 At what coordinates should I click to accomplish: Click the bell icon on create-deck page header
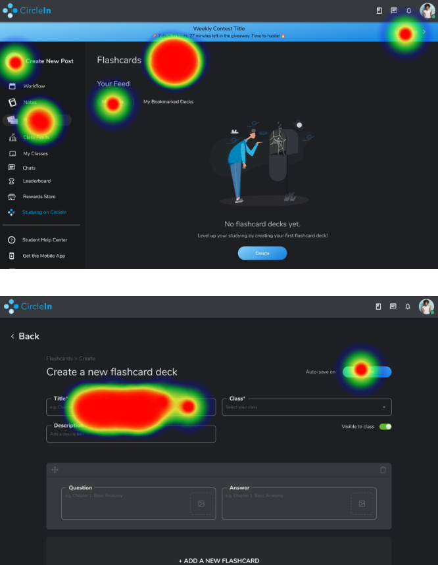[x=408, y=307]
